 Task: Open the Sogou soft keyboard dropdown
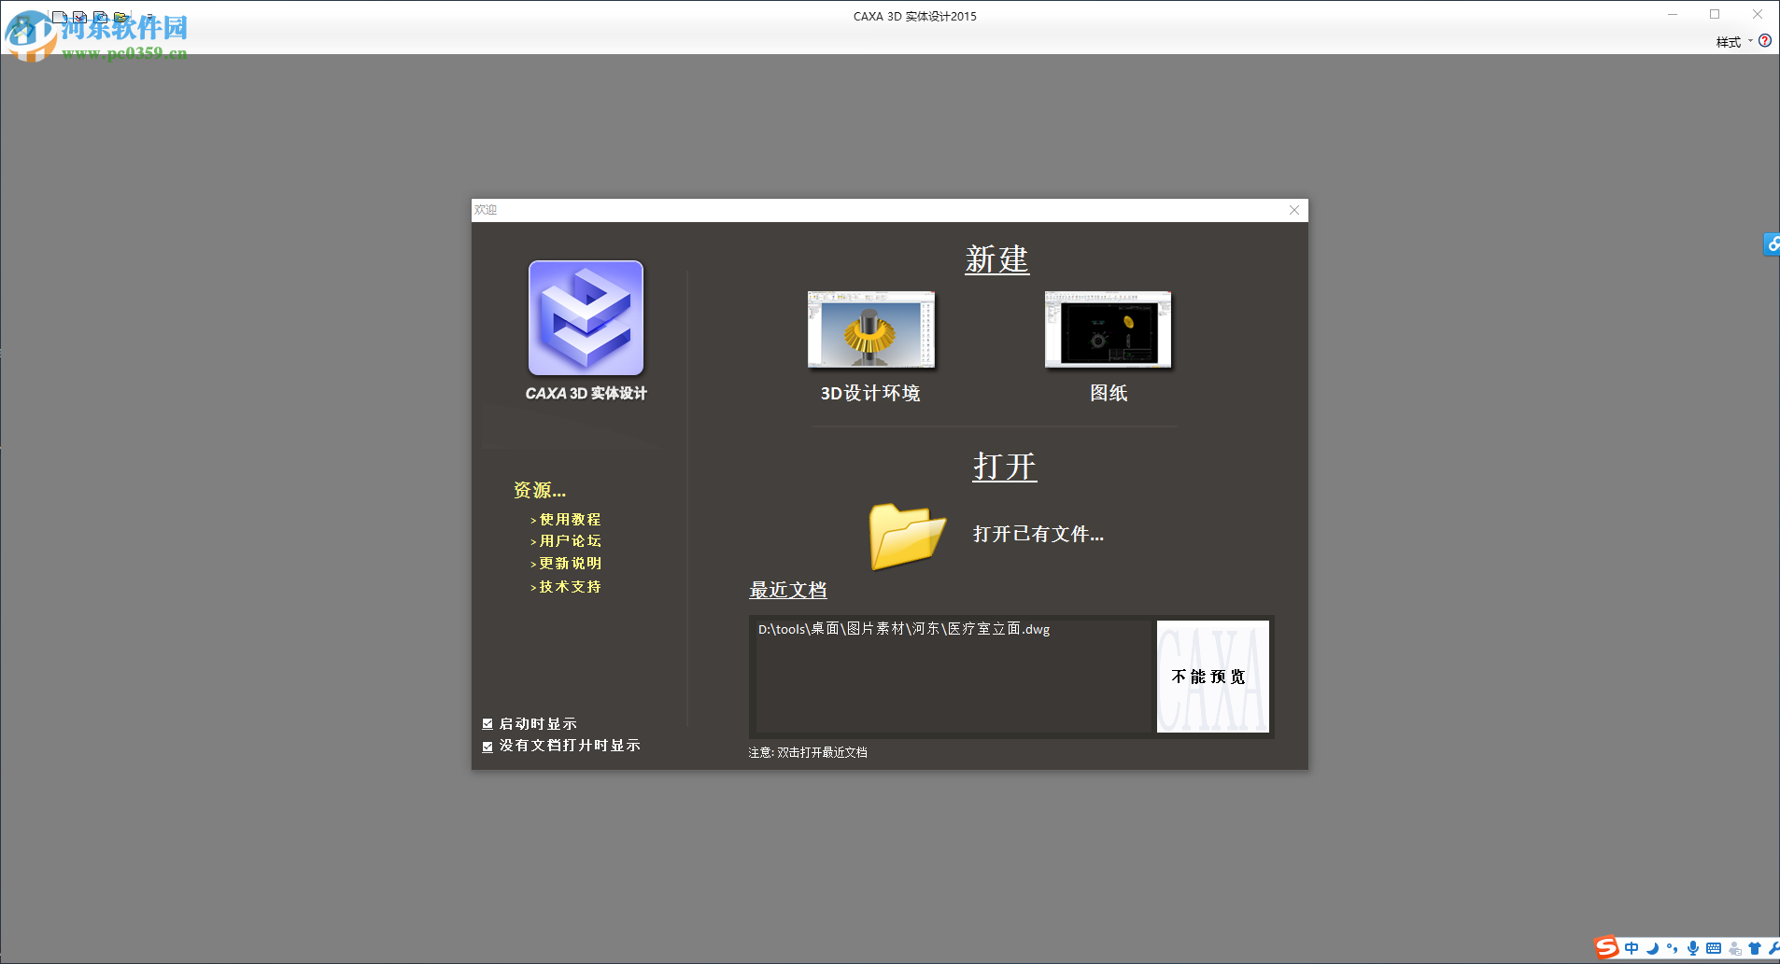[1714, 948]
